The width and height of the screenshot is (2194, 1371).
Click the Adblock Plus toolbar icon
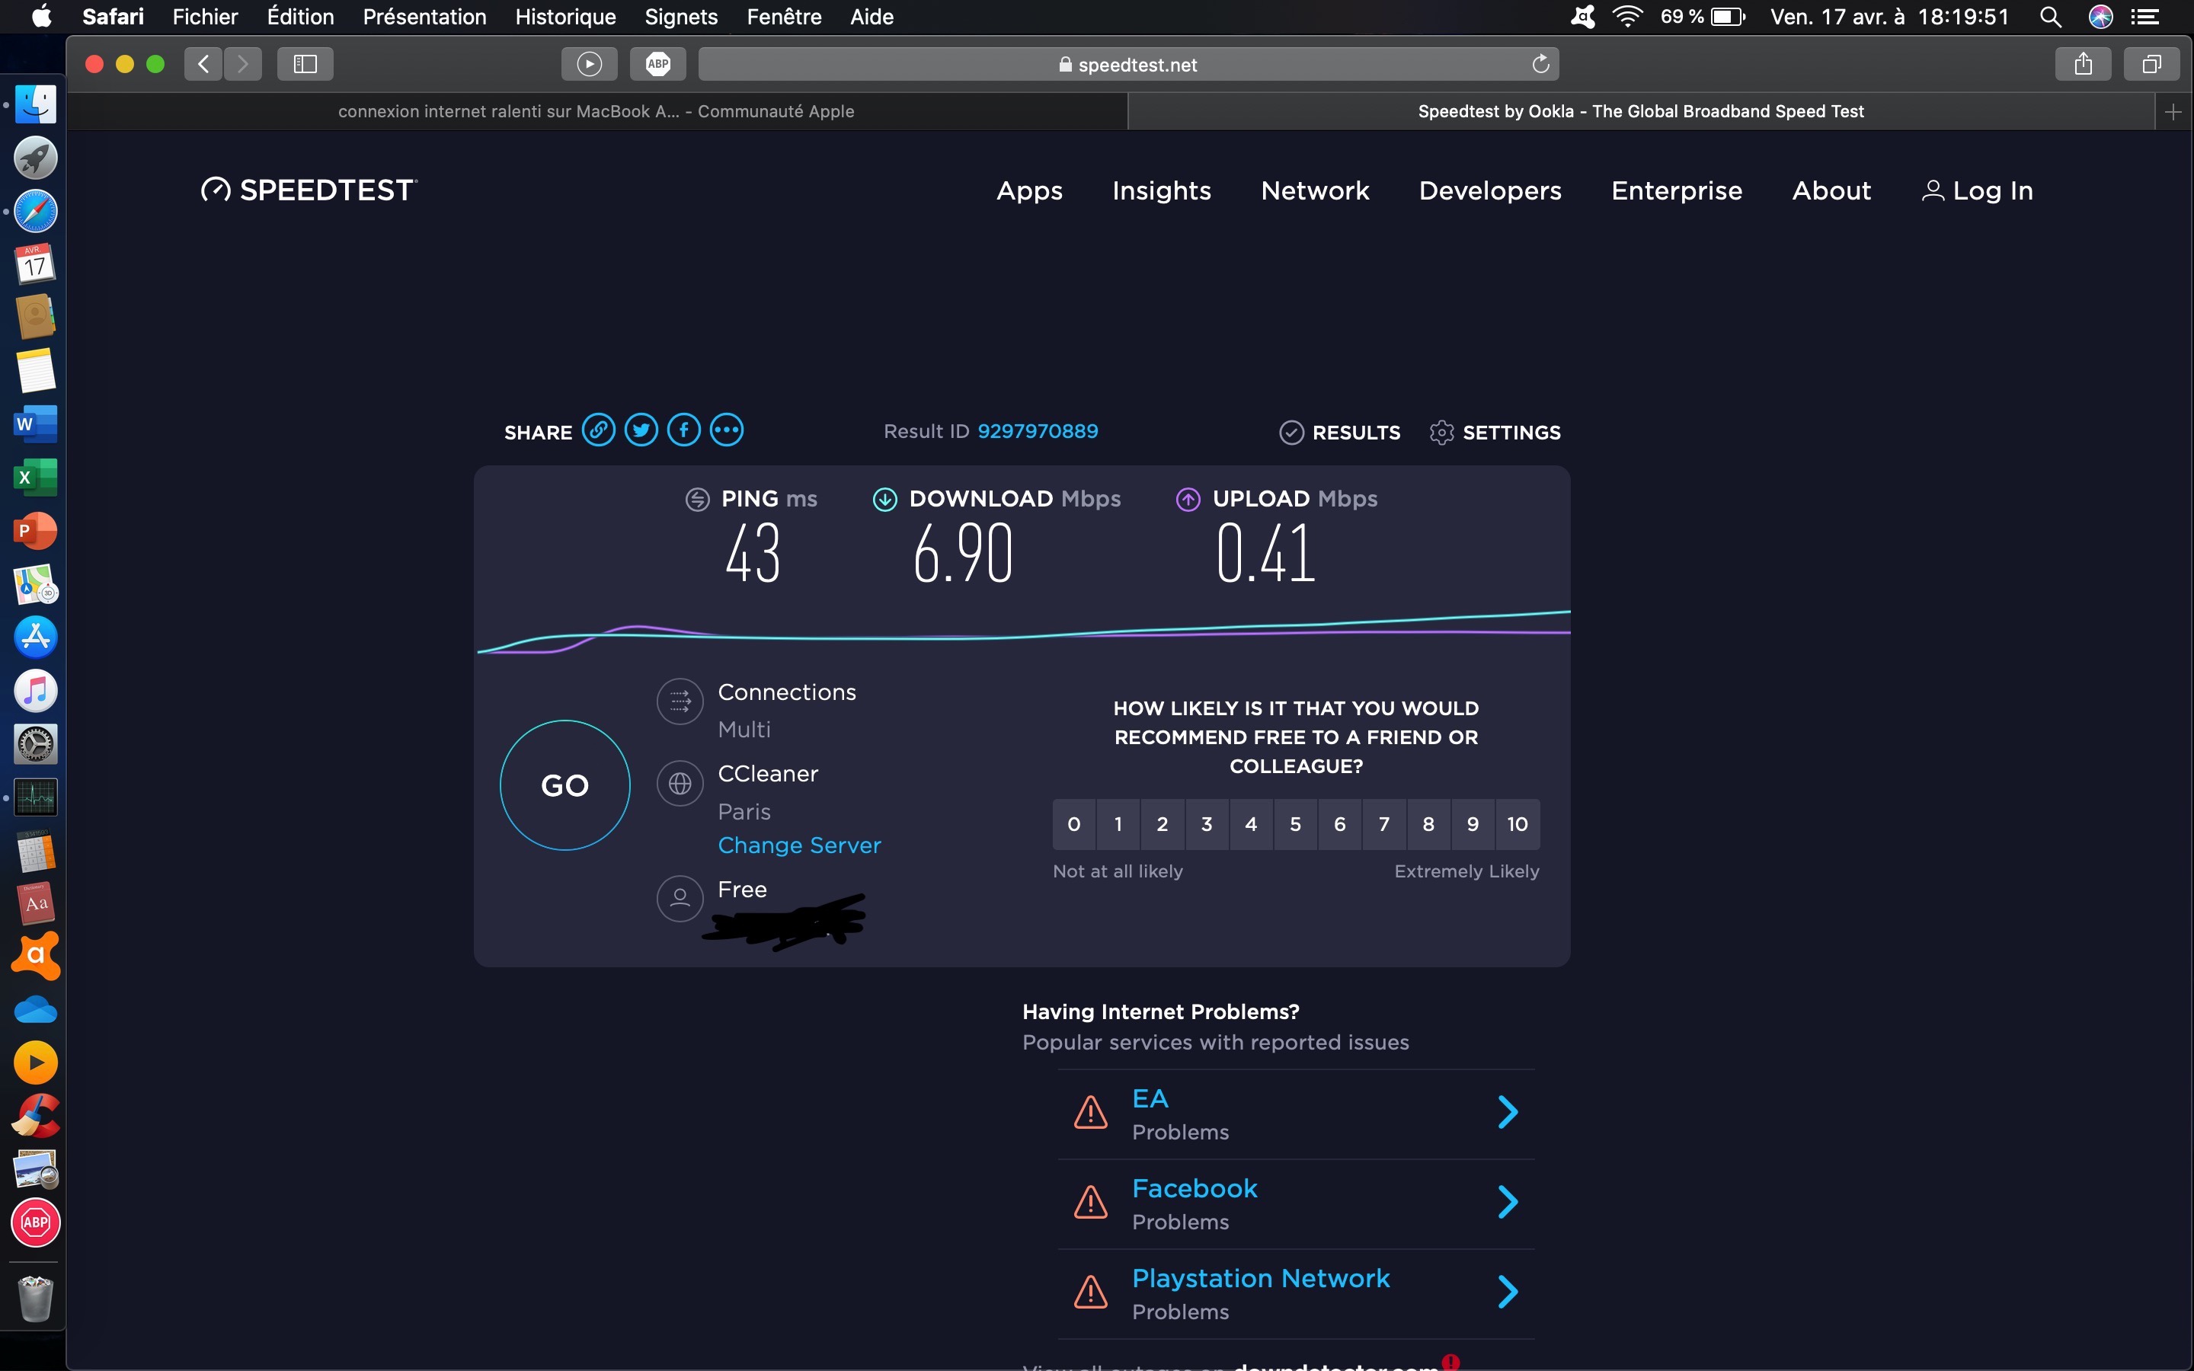pyautogui.click(x=658, y=63)
